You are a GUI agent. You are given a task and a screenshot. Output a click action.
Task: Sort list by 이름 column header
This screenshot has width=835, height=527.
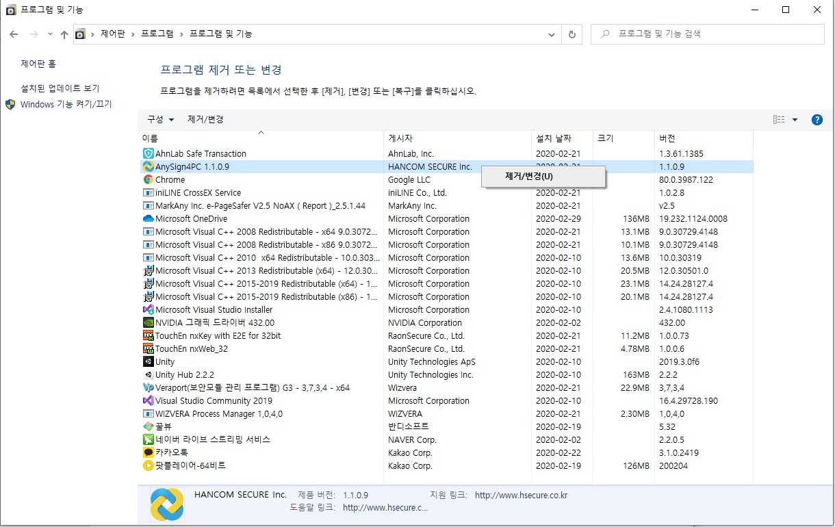(x=262, y=138)
